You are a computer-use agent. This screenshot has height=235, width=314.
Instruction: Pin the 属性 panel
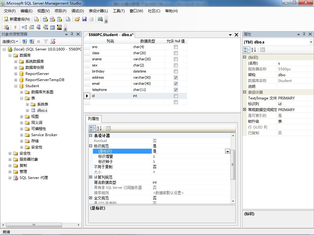(304, 34)
